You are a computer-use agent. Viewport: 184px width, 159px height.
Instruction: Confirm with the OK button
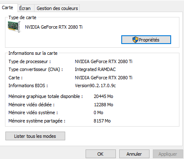[101, 154]
